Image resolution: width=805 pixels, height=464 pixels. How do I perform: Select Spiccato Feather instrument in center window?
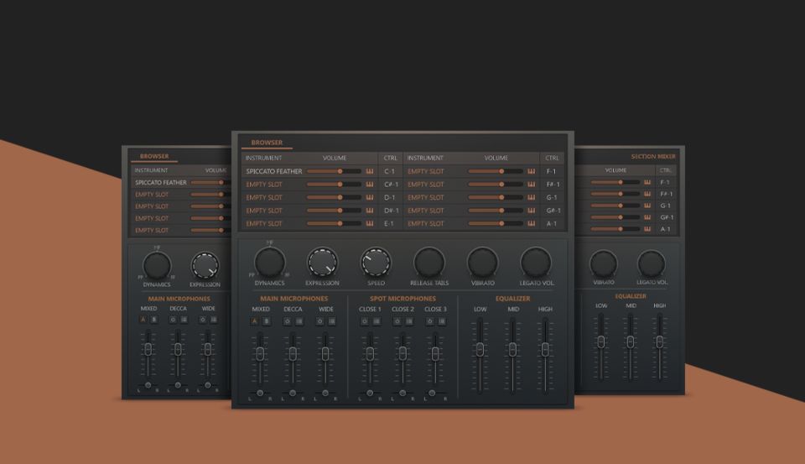tap(274, 171)
